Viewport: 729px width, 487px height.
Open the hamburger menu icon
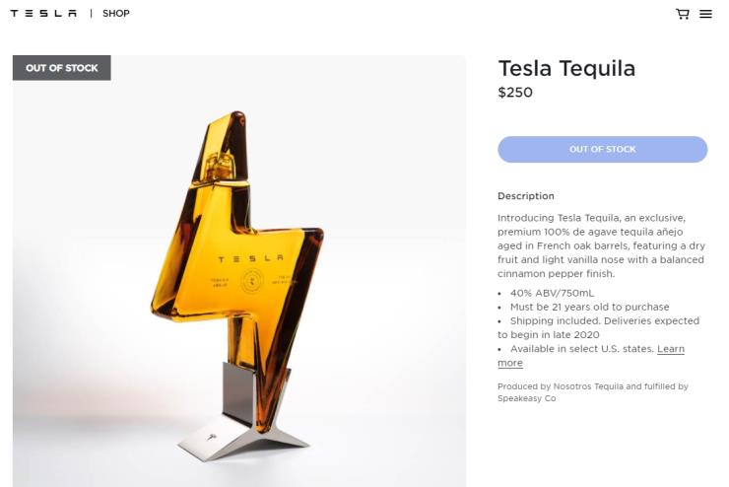coord(705,14)
